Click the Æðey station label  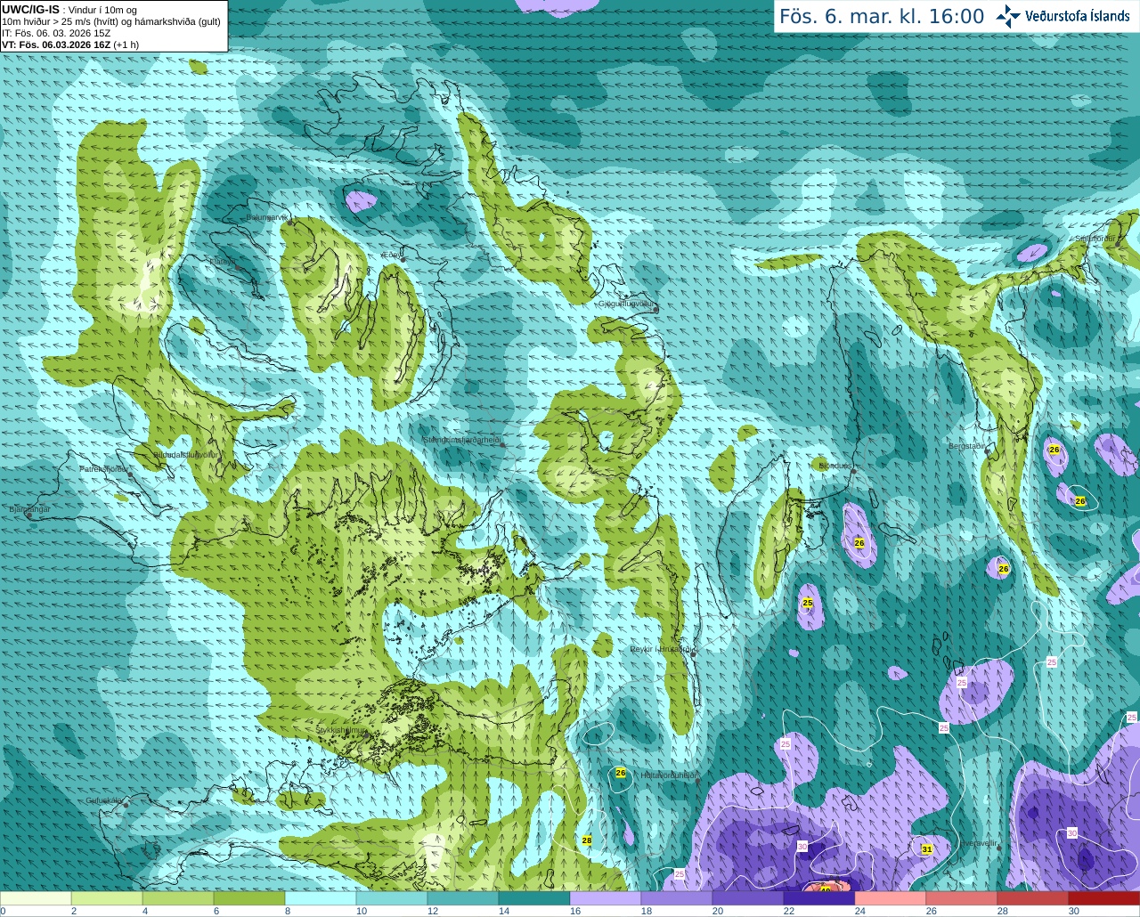391,255
